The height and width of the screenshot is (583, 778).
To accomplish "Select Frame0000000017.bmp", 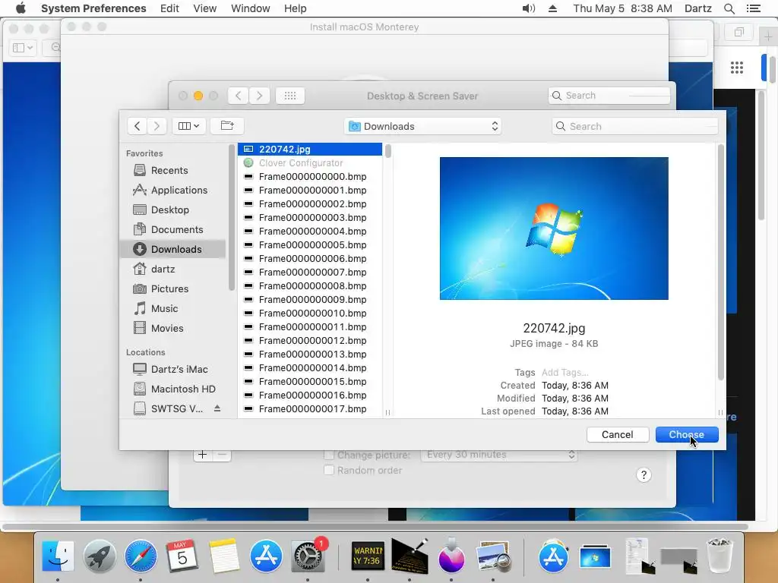I will (310, 409).
